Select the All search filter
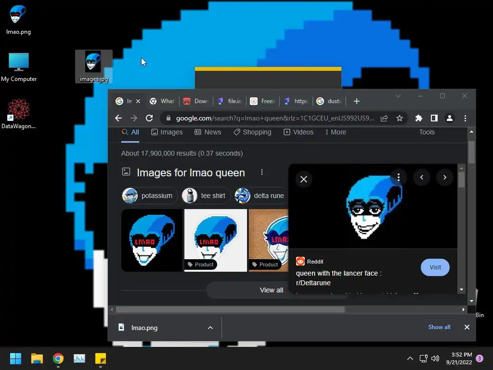 pyautogui.click(x=130, y=132)
